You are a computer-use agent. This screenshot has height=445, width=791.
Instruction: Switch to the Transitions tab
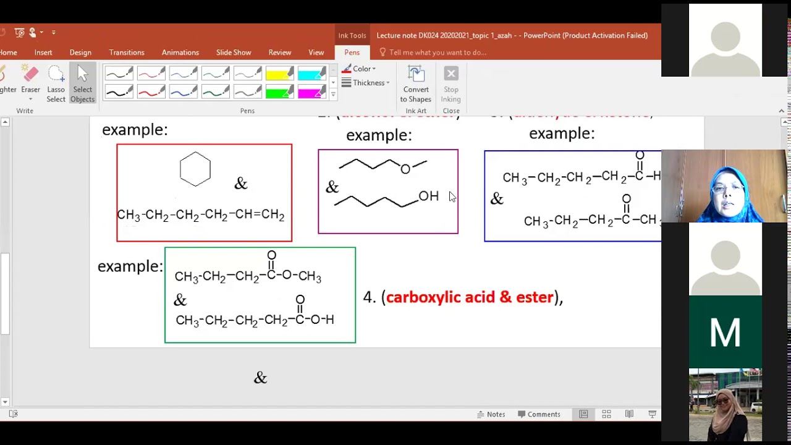click(127, 53)
